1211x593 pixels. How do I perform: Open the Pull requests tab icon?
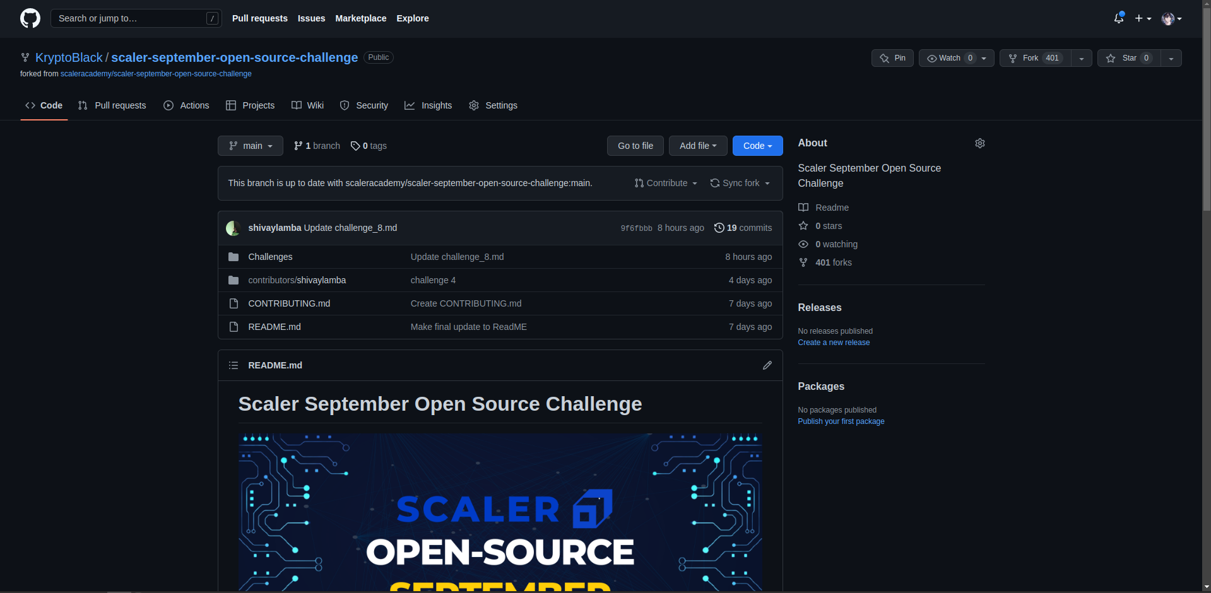[83, 105]
